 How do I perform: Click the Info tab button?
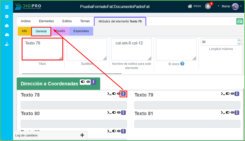[24, 31]
